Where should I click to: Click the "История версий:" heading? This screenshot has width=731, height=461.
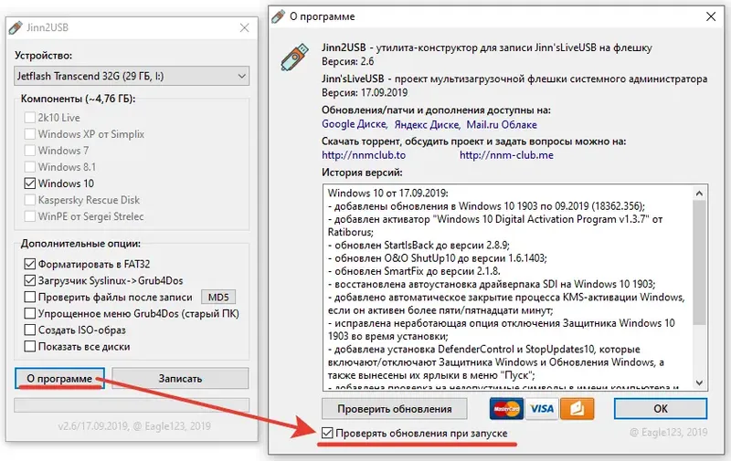(x=362, y=173)
